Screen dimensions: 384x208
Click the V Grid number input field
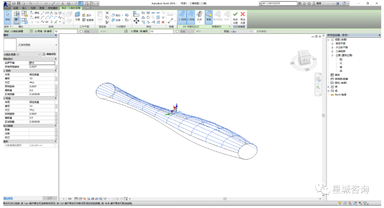161,31
